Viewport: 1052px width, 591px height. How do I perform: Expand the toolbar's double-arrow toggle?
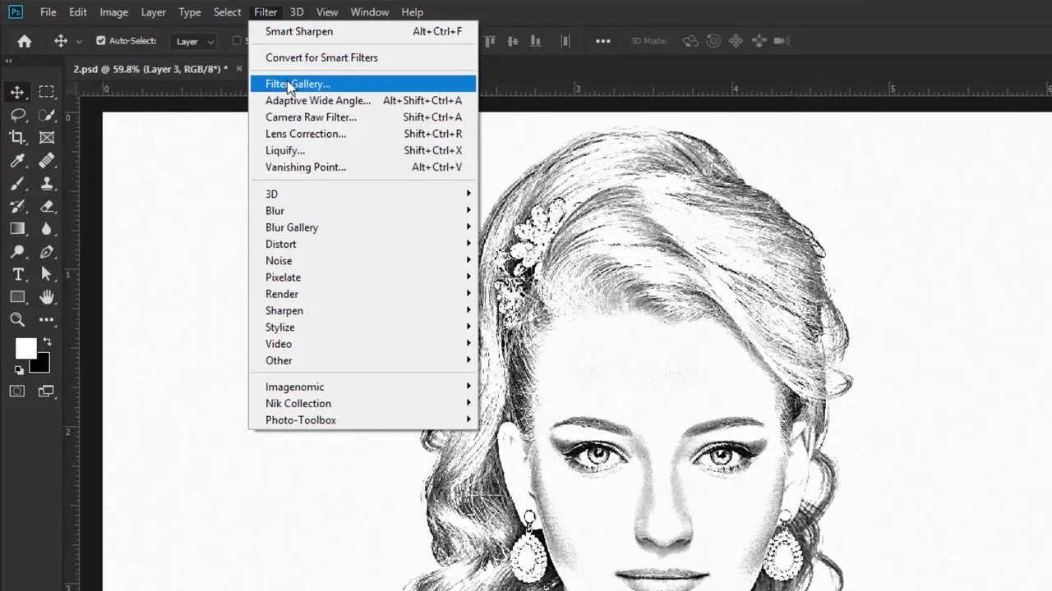[x=9, y=62]
